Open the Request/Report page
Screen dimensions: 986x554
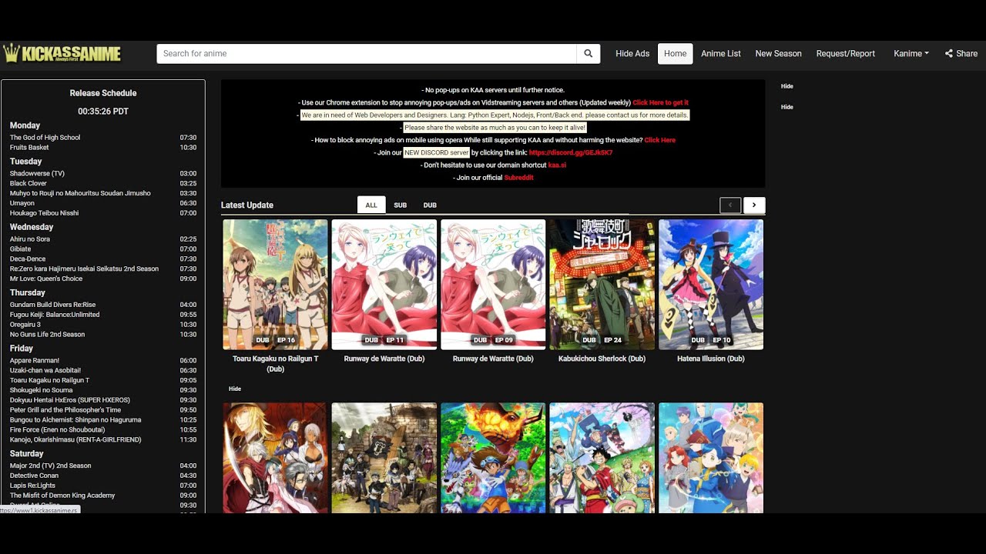click(846, 54)
